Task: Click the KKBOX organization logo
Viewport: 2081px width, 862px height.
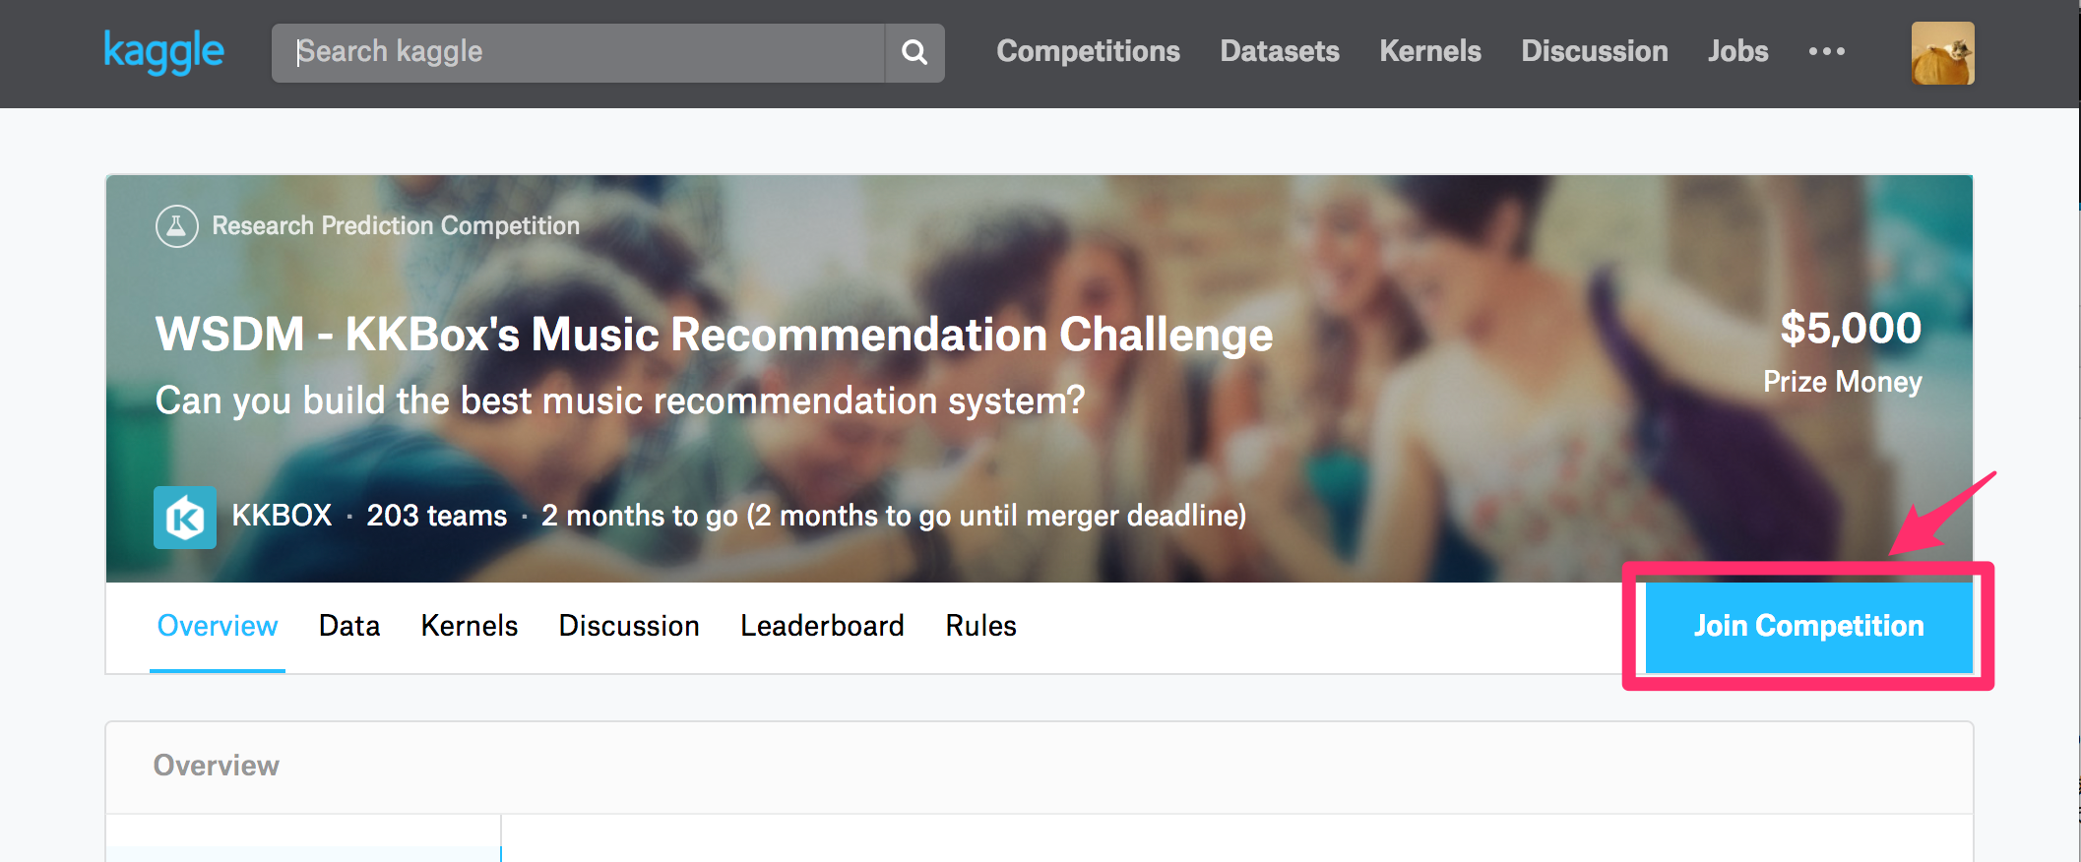Action: [185, 517]
